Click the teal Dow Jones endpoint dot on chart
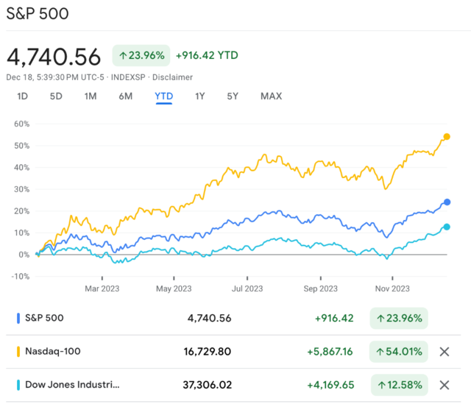The image size is (471, 404). [x=447, y=227]
